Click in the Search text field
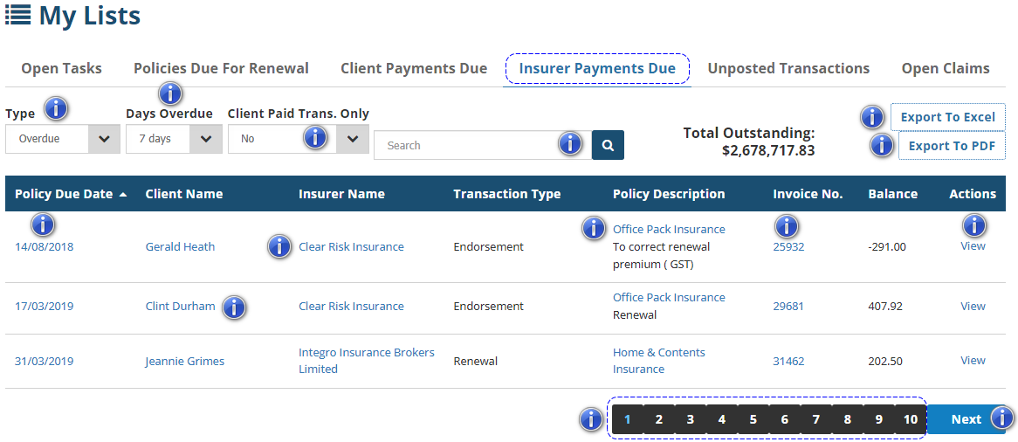 point(483,145)
